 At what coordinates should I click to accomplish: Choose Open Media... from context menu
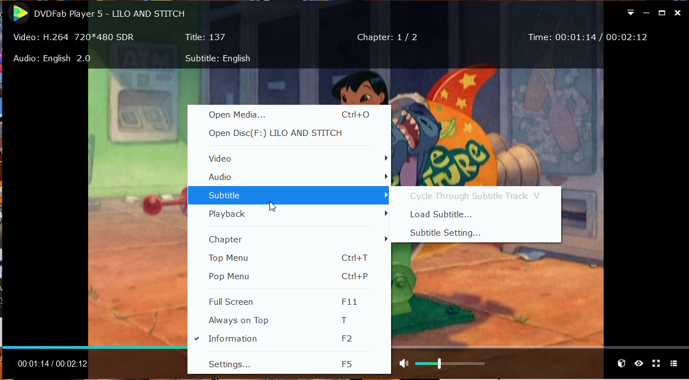coord(289,115)
